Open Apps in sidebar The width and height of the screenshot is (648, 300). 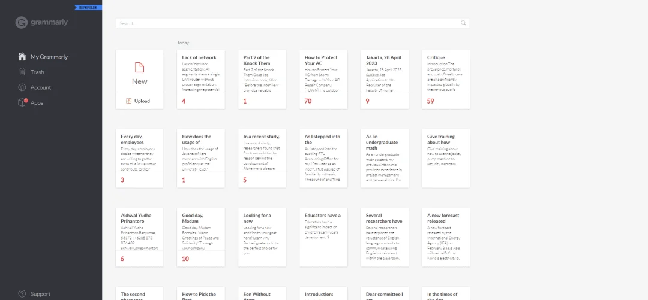(x=37, y=103)
